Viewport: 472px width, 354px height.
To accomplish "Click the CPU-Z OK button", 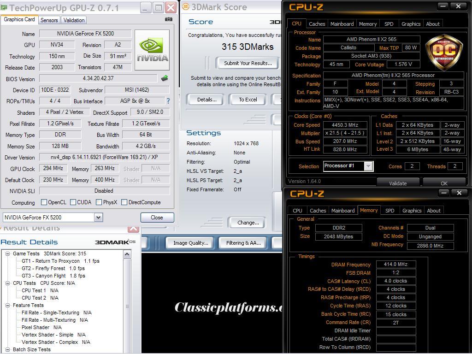I will [444, 183].
